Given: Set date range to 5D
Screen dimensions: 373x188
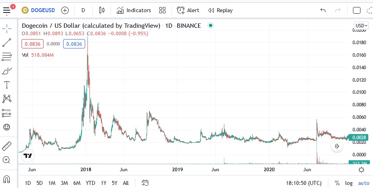Looking at the screenshot, I should 40,183.
